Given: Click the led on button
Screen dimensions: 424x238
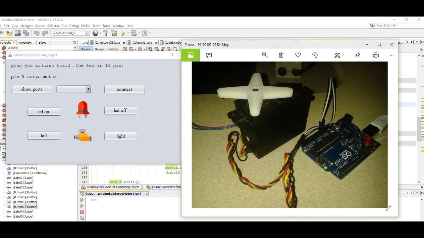Looking at the screenshot, I should [x=44, y=112].
